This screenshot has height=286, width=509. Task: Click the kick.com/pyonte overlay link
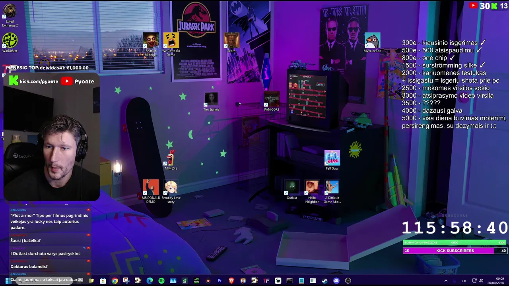point(34,81)
